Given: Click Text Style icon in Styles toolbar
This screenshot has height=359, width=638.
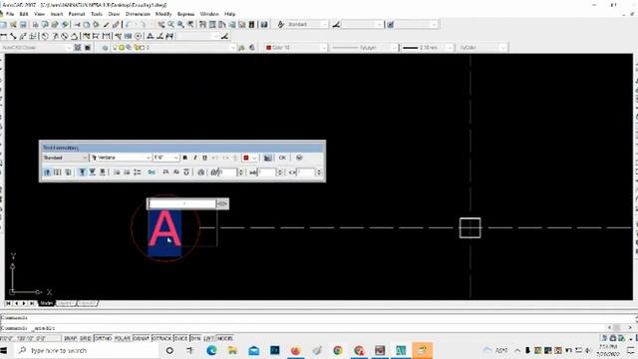Looking at the screenshot, I should tap(280, 24).
